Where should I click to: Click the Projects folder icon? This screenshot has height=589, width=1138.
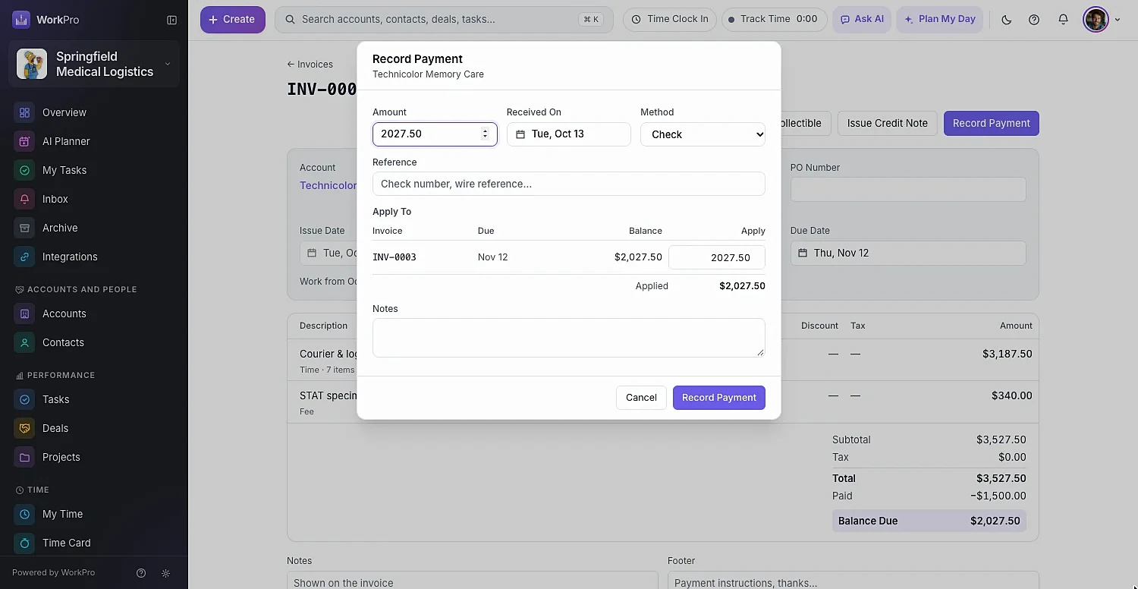24,457
